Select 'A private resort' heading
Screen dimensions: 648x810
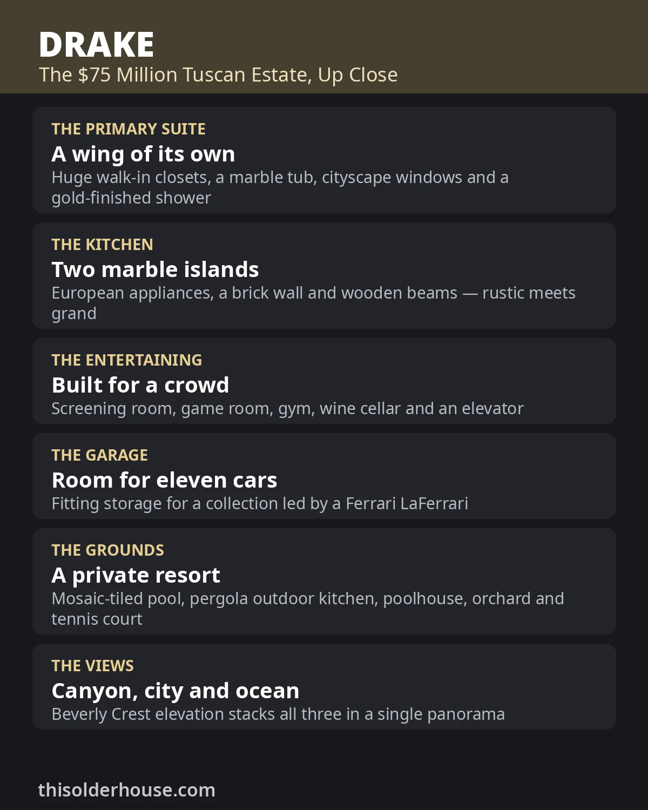(136, 576)
